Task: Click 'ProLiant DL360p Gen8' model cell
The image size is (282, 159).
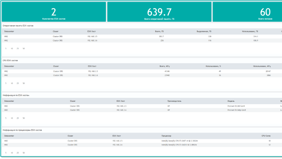Action: [x=237, y=110]
